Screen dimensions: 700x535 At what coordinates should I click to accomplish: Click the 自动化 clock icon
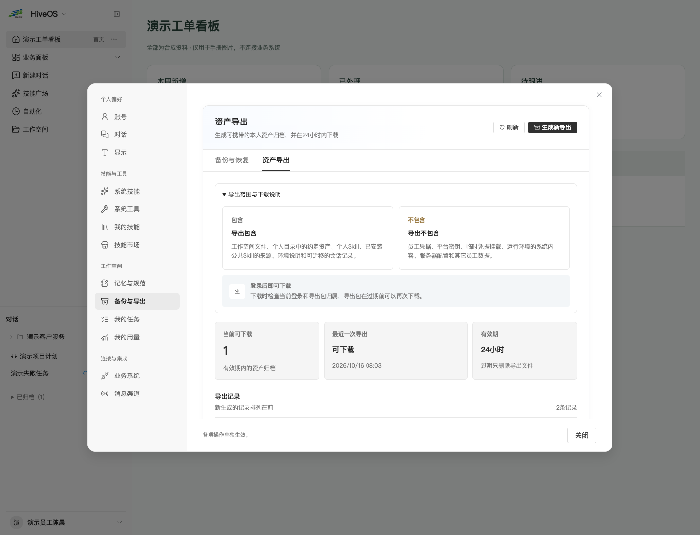16,111
